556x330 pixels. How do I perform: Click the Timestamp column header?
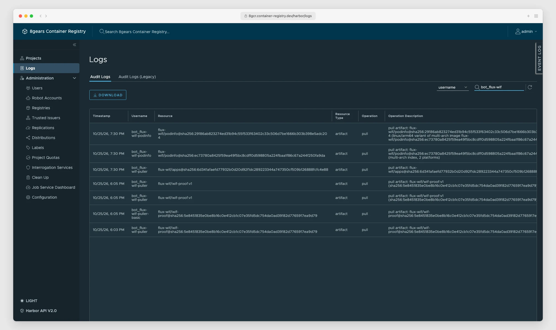point(101,116)
